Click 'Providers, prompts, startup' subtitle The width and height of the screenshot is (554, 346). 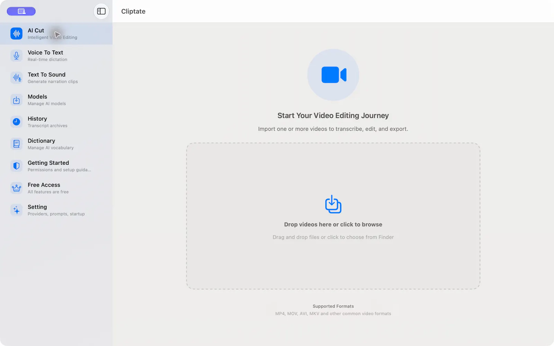(56, 214)
